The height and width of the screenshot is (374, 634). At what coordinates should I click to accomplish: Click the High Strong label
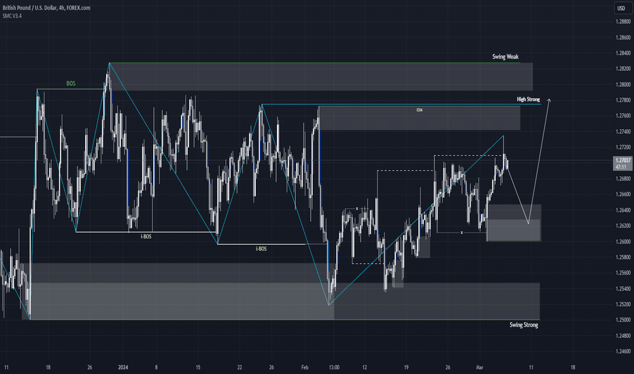pos(528,99)
